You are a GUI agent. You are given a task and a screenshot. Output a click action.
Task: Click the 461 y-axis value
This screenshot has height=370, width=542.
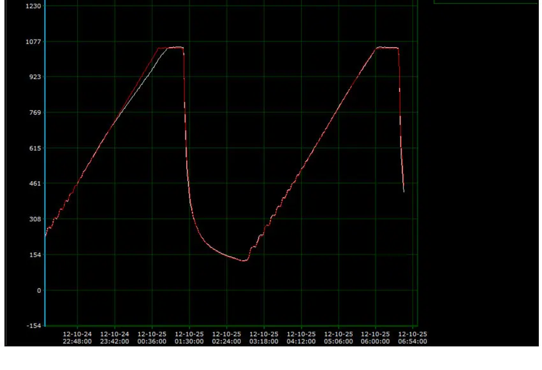(x=35, y=184)
